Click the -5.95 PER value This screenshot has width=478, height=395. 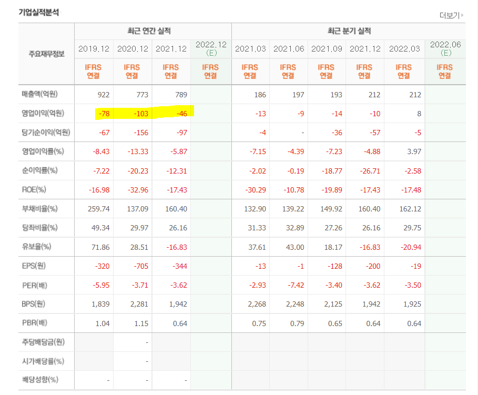coord(101,285)
